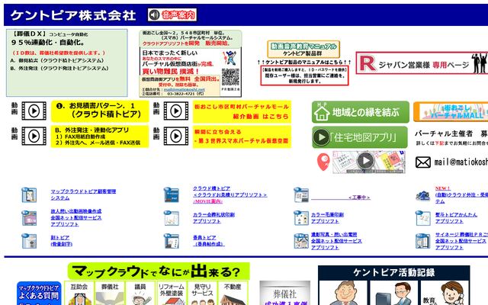
Task: Click the ケントピア株式会社 header title
Action: [73, 15]
